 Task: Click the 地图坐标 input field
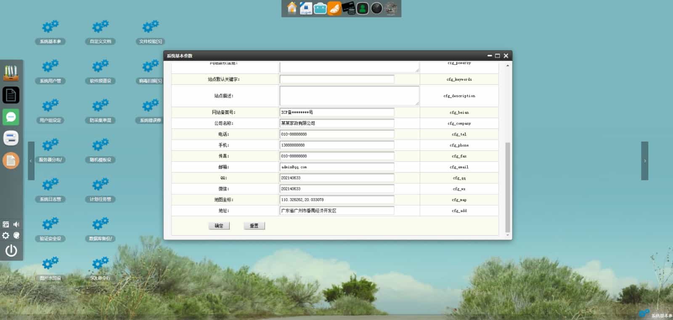(x=337, y=200)
